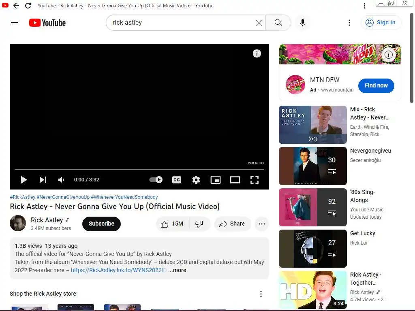The image size is (415, 311).
Task: Enable miniplayer mode
Action: click(x=216, y=180)
